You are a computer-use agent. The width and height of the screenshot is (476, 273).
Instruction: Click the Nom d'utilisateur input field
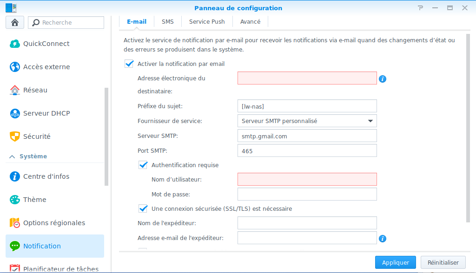[307, 179]
